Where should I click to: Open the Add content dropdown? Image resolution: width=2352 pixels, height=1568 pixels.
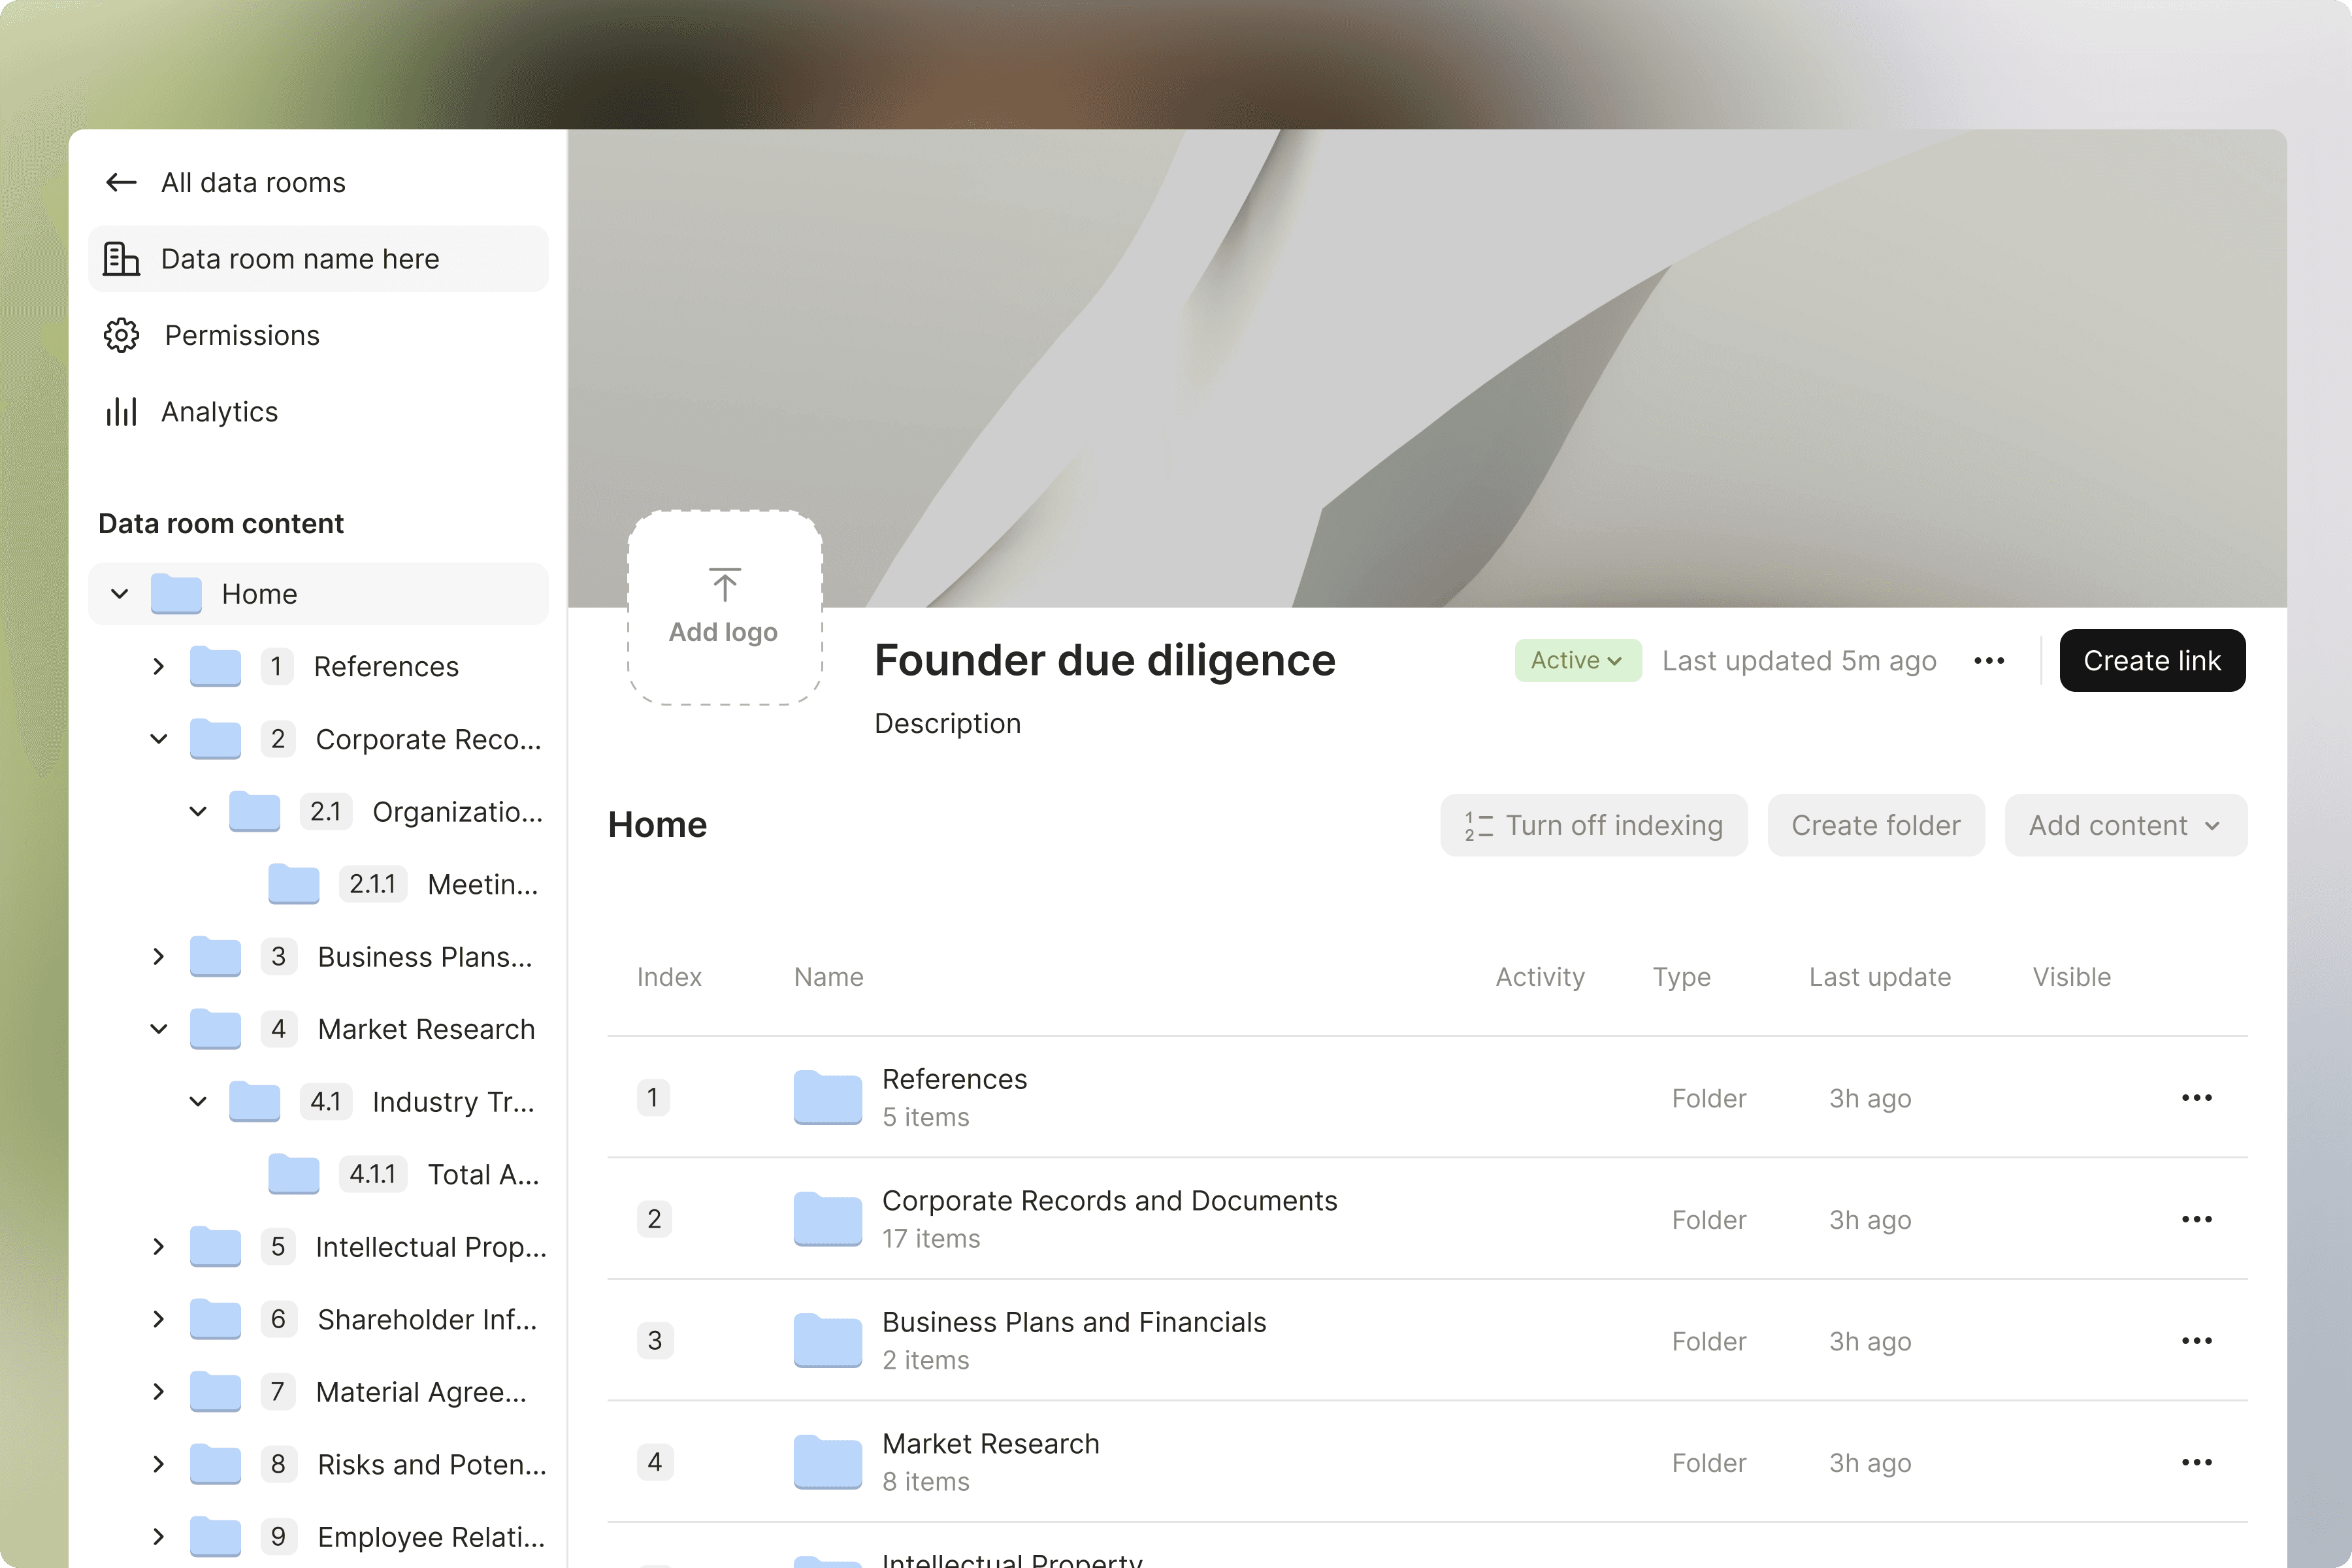tap(2125, 825)
